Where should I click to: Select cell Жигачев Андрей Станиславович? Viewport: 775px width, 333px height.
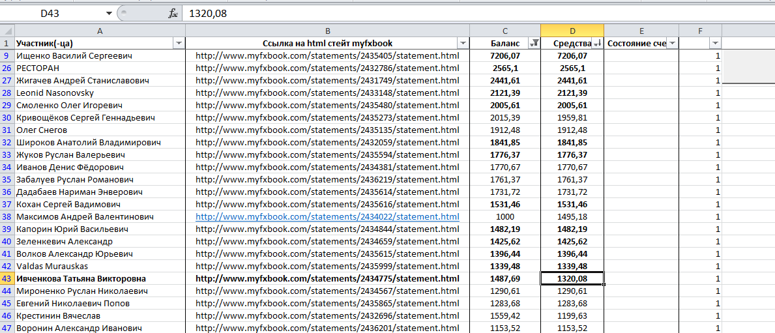click(100, 81)
